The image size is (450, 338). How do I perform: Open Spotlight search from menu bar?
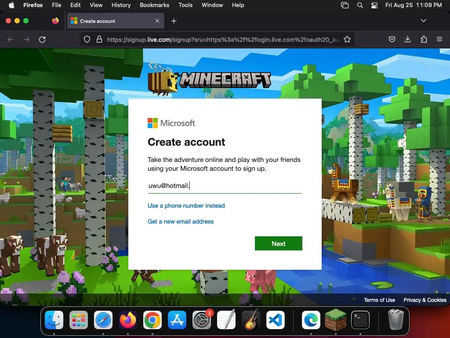[360, 5]
